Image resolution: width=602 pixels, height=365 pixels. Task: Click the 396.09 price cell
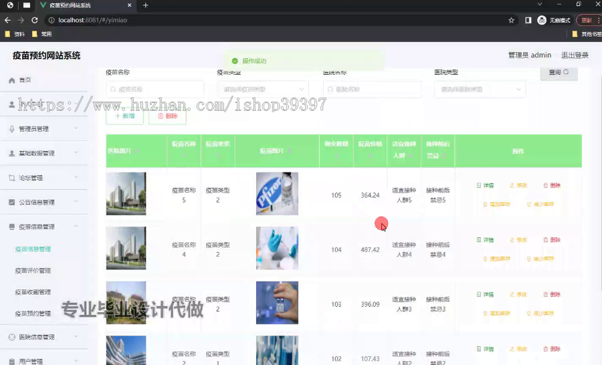pos(370,304)
